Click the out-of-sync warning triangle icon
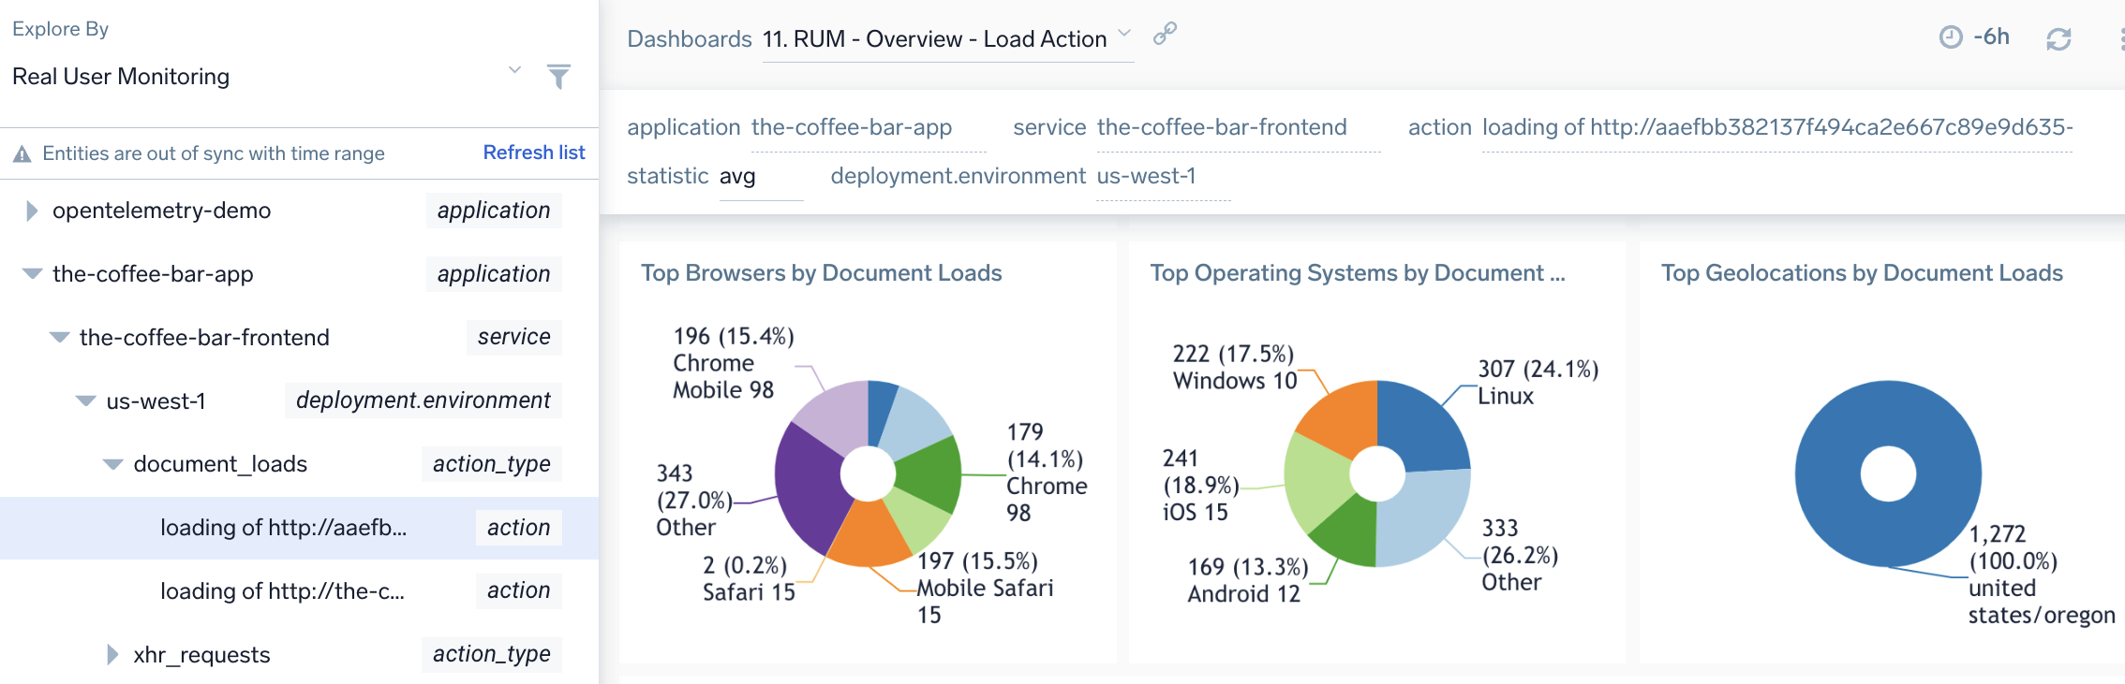 coord(22,154)
